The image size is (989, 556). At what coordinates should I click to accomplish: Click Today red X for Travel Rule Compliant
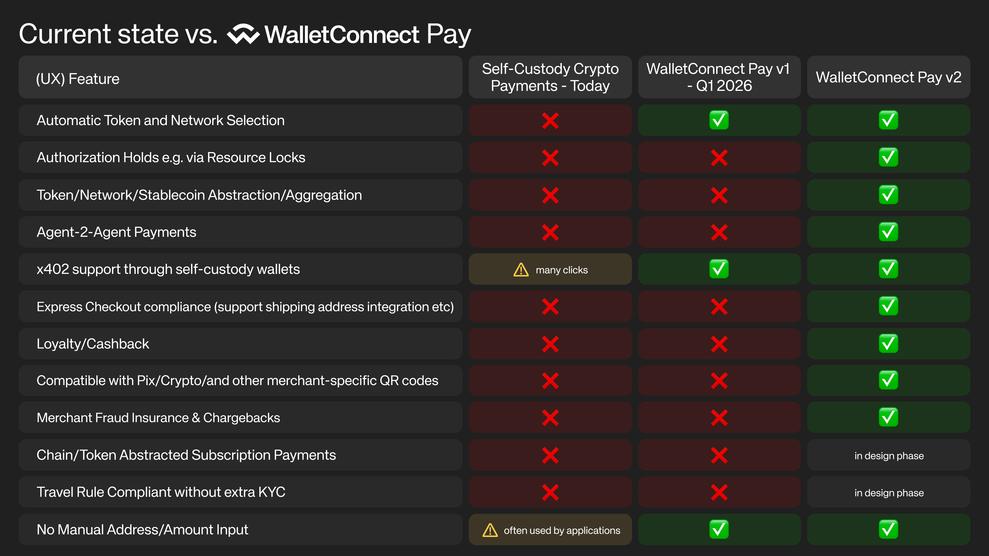pyautogui.click(x=550, y=493)
